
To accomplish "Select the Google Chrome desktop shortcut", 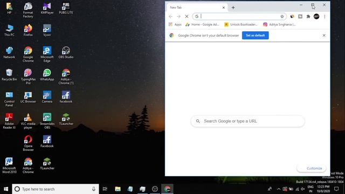I will 28,54.
